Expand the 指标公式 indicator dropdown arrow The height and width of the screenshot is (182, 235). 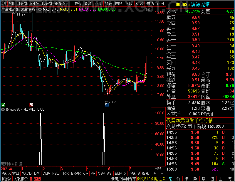pos(3,110)
